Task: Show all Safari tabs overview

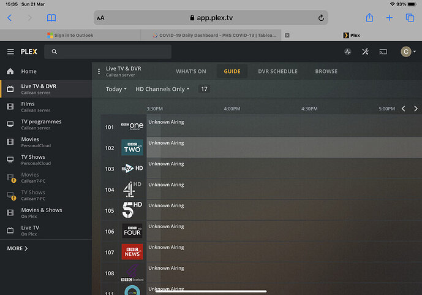Action: (x=410, y=18)
